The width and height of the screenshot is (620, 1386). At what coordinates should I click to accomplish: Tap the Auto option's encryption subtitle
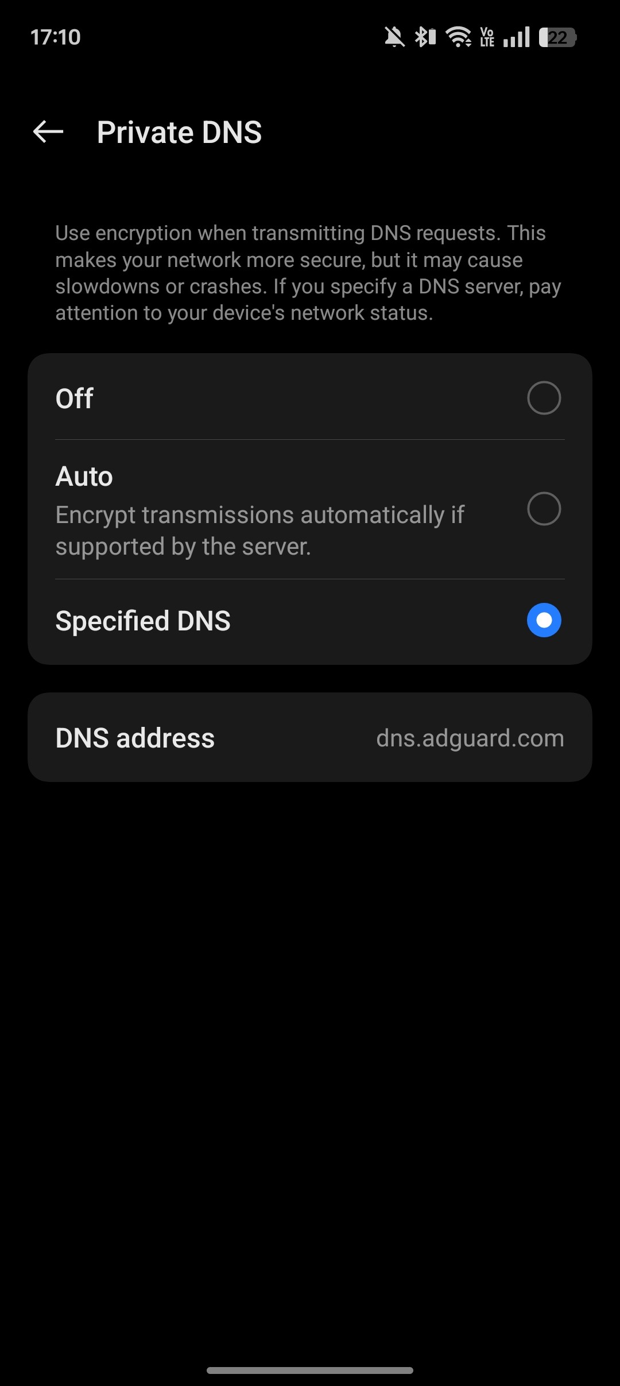pos(260,531)
